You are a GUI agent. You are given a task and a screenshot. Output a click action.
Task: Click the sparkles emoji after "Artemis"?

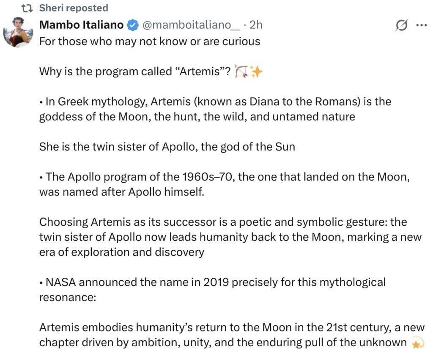(256, 72)
